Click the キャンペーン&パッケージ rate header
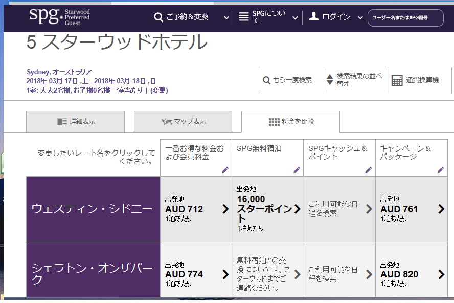454x303 pixels. tap(405, 153)
